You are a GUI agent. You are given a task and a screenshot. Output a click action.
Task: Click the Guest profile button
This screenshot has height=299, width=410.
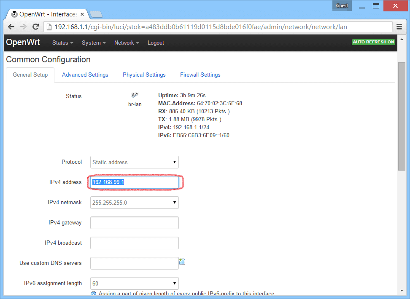342,5
